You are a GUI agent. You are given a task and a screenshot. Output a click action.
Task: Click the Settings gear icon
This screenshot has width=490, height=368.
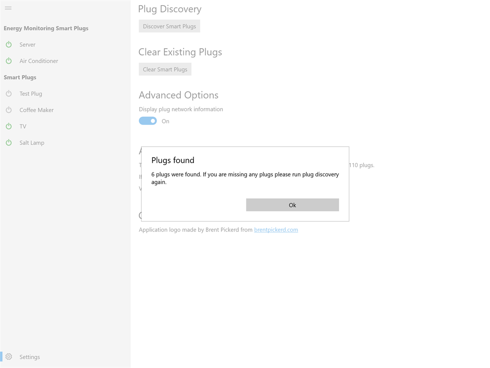click(9, 357)
